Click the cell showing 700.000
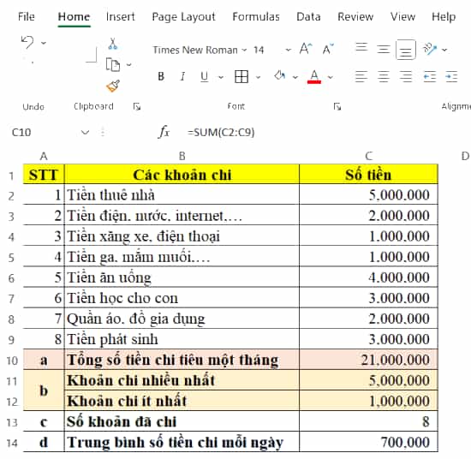 point(368,442)
